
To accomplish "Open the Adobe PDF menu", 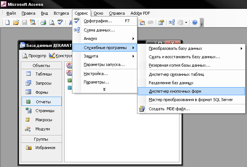I will (x=140, y=13).
